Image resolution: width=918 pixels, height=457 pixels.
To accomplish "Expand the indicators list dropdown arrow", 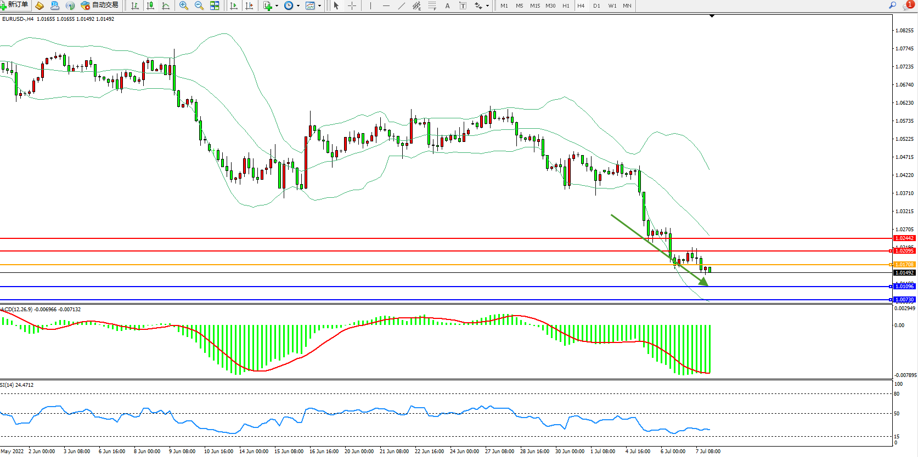I will [277, 5].
